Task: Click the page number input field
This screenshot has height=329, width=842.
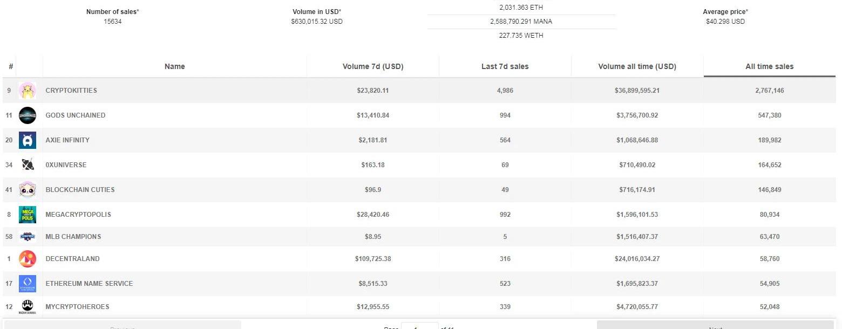Action: (x=420, y=326)
